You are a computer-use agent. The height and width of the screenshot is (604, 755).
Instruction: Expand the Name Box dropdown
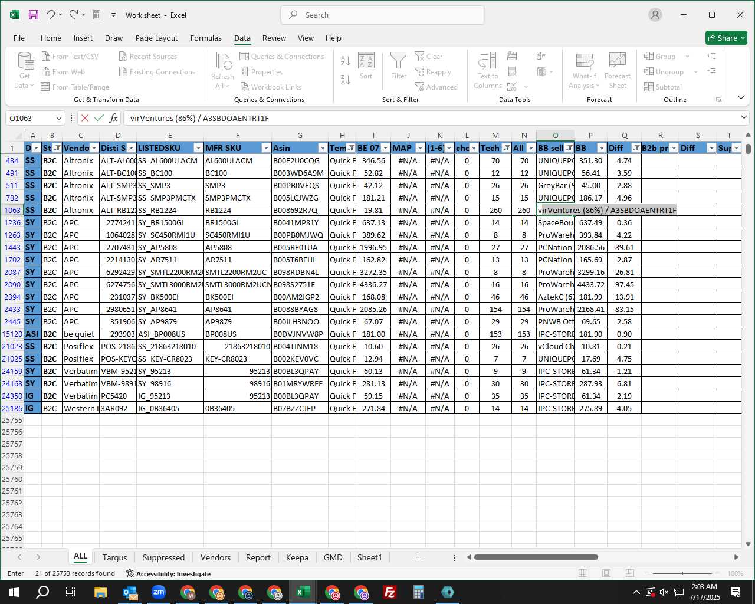[x=58, y=118]
